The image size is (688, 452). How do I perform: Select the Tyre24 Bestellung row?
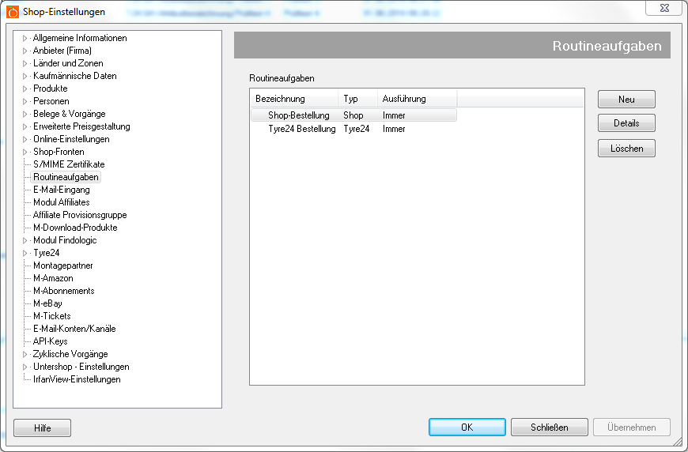pos(301,129)
